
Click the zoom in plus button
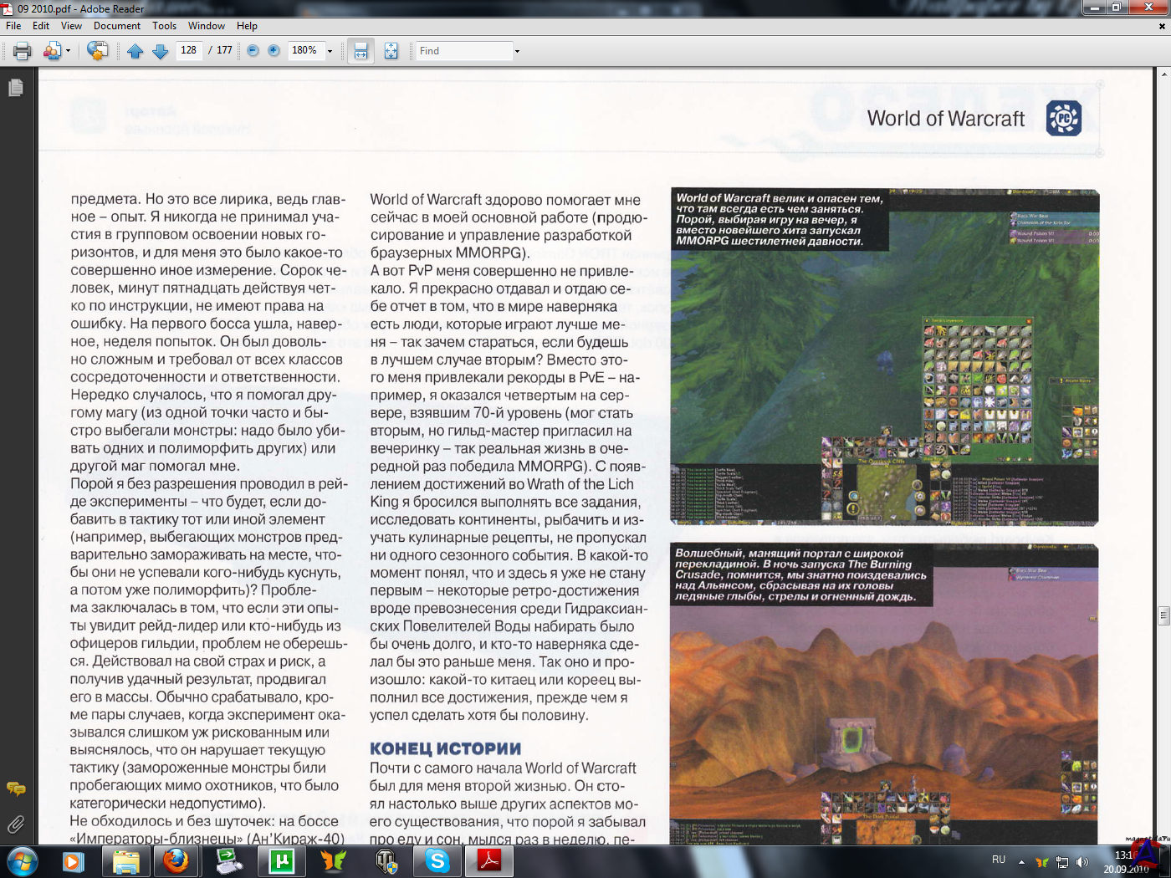(274, 51)
